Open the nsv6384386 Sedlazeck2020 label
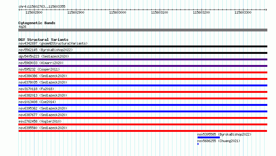 [43, 76]
